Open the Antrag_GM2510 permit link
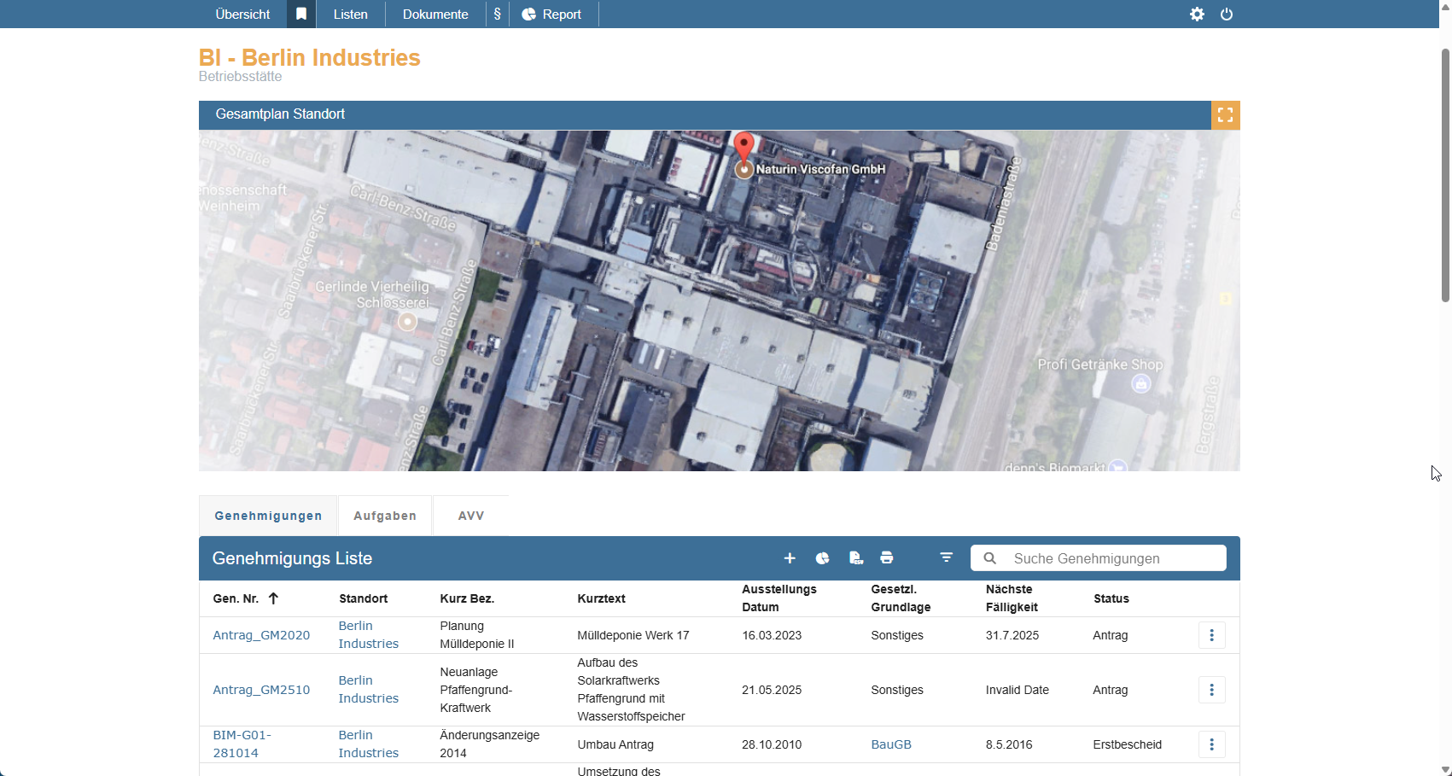The image size is (1452, 776). click(x=261, y=690)
